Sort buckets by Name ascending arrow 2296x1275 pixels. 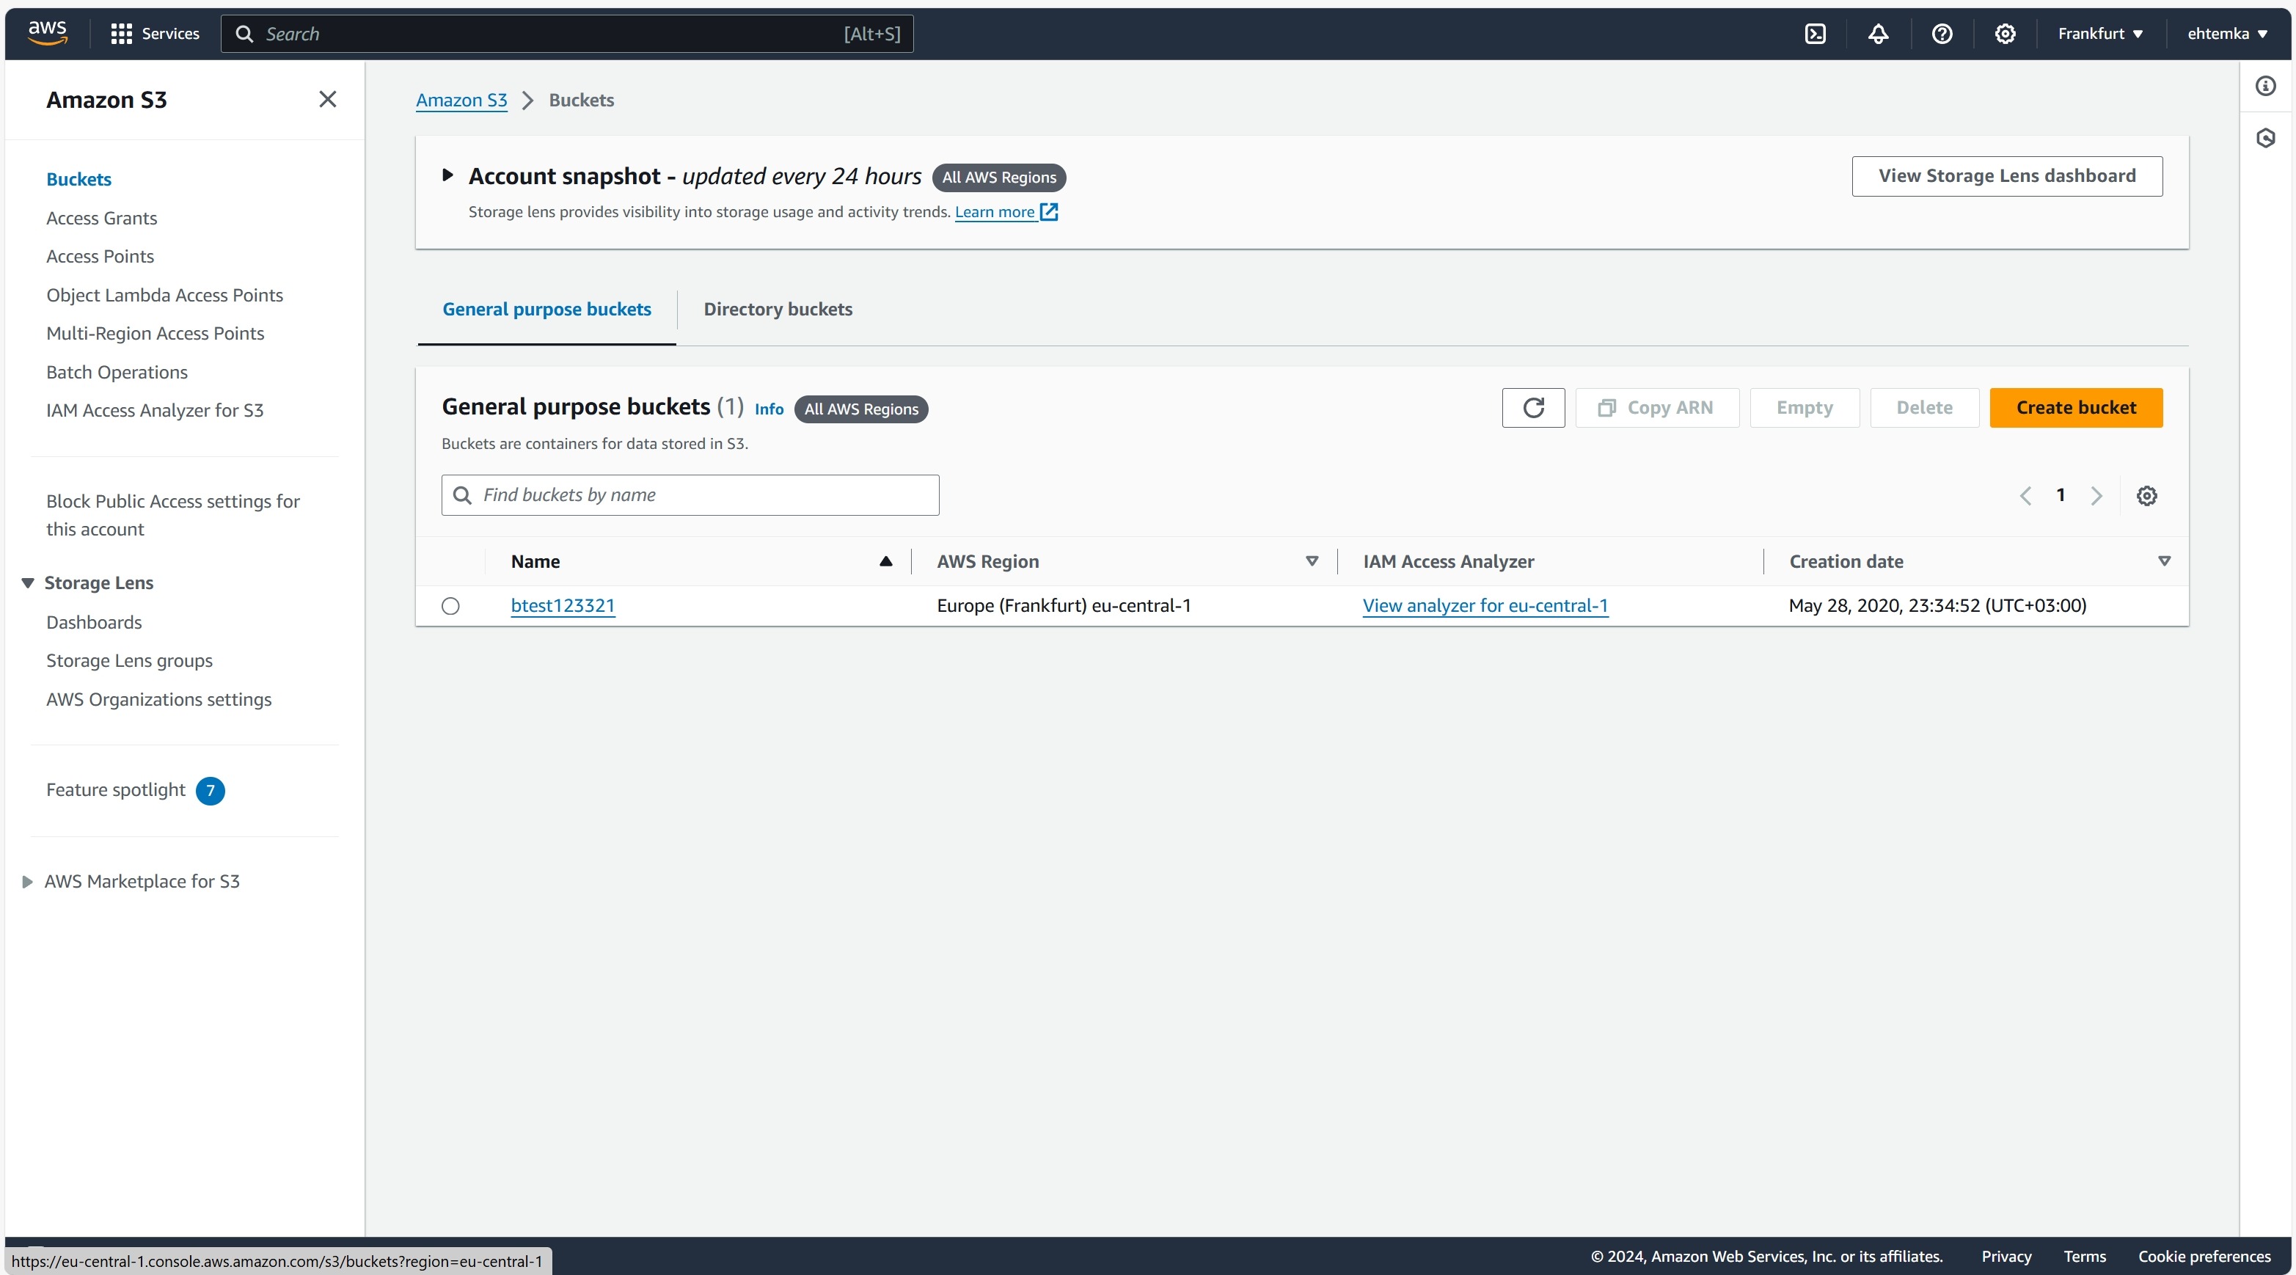(885, 560)
